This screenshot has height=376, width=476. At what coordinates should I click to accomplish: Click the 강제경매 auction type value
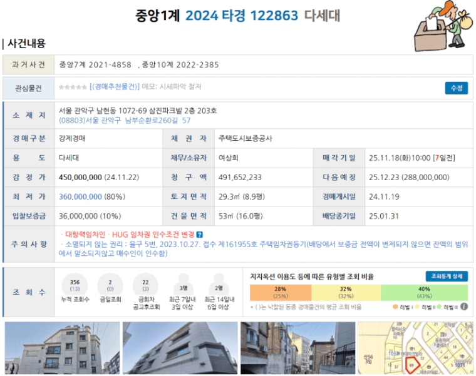coord(72,138)
